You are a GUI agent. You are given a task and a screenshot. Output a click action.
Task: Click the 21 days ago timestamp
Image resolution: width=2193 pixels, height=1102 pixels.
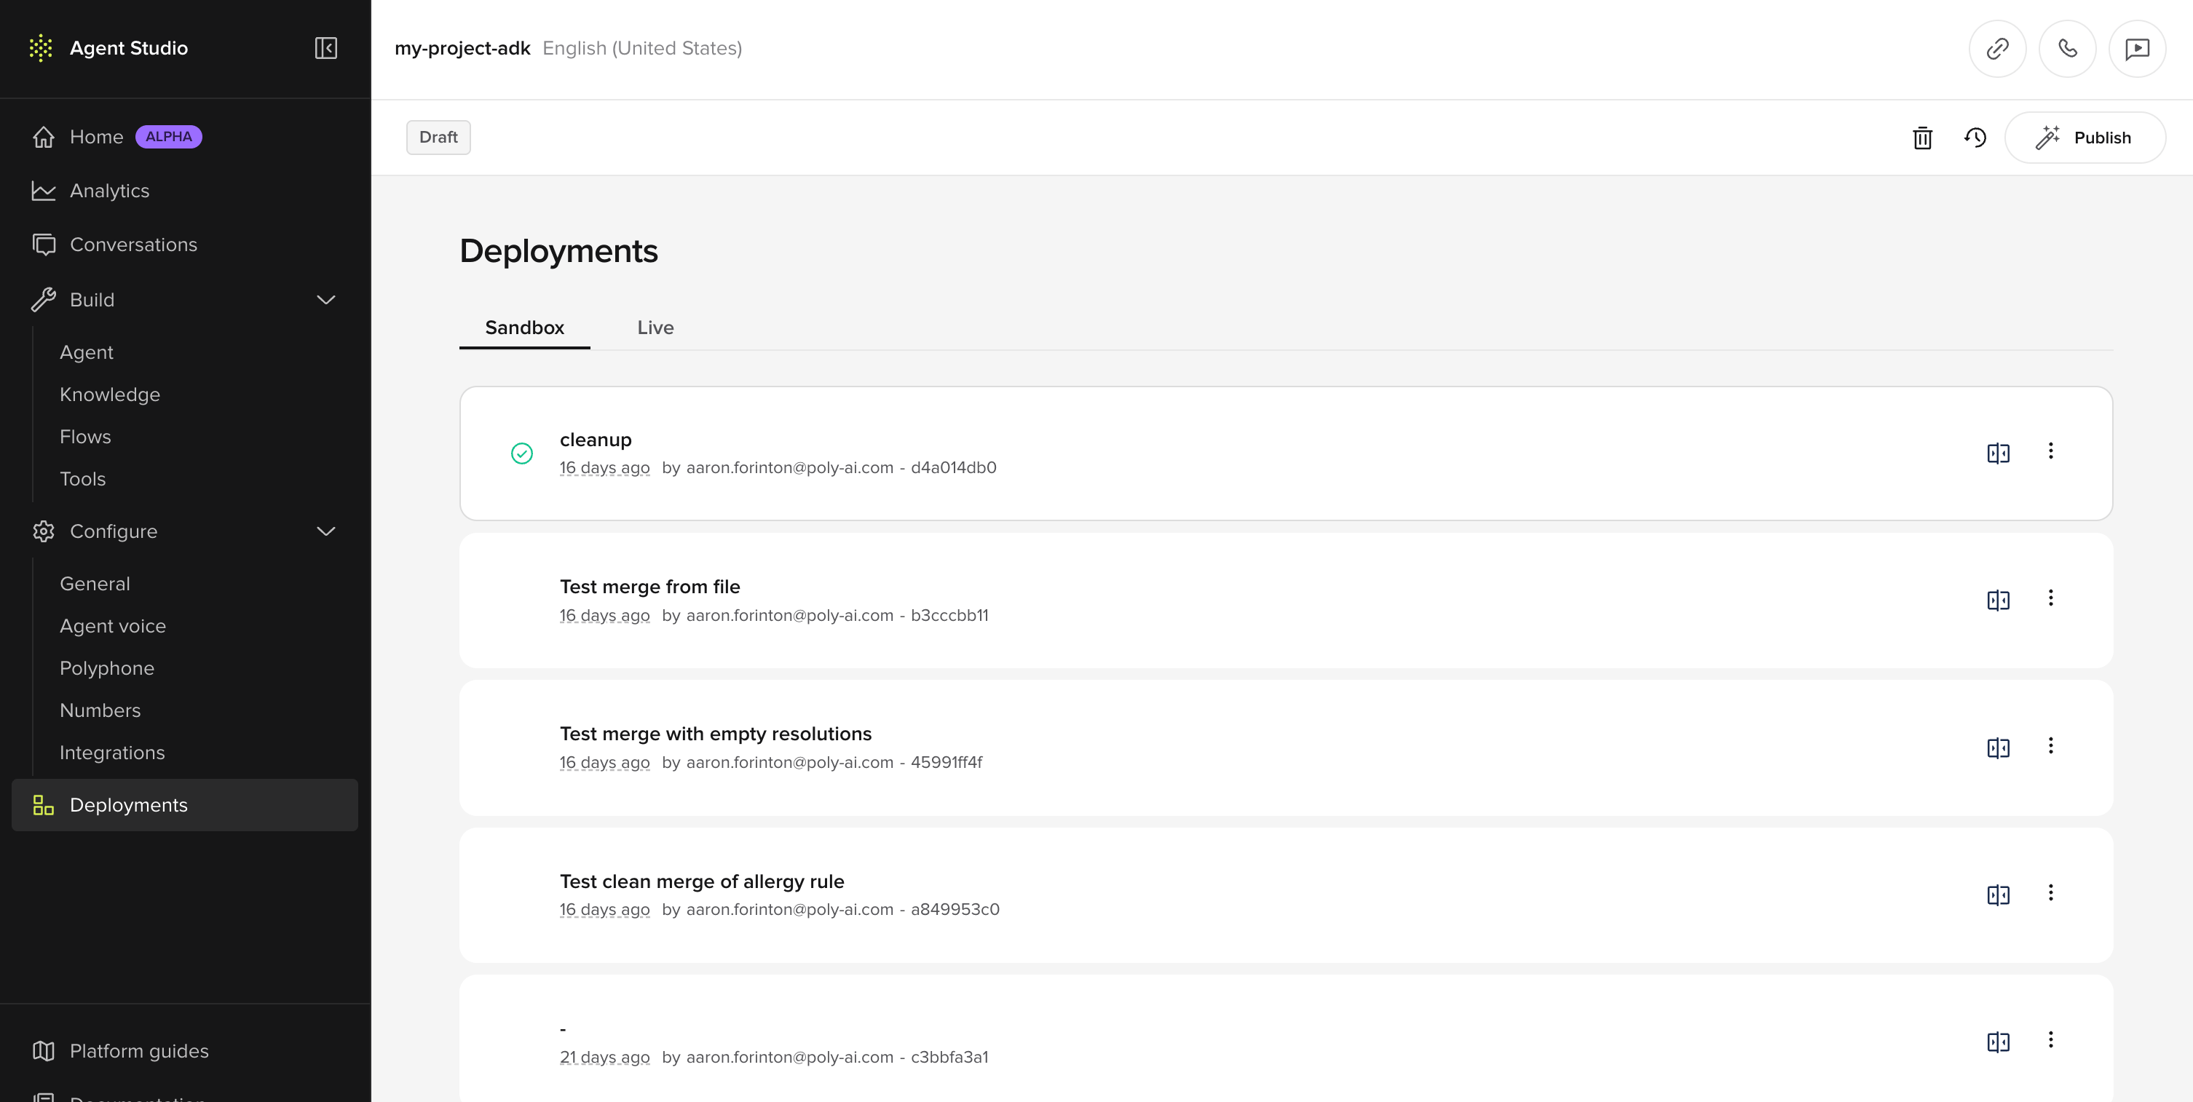point(604,1057)
